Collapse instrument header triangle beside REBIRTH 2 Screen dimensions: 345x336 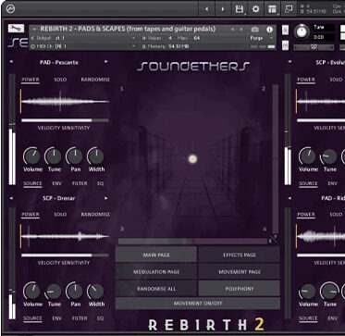point(34,30)
